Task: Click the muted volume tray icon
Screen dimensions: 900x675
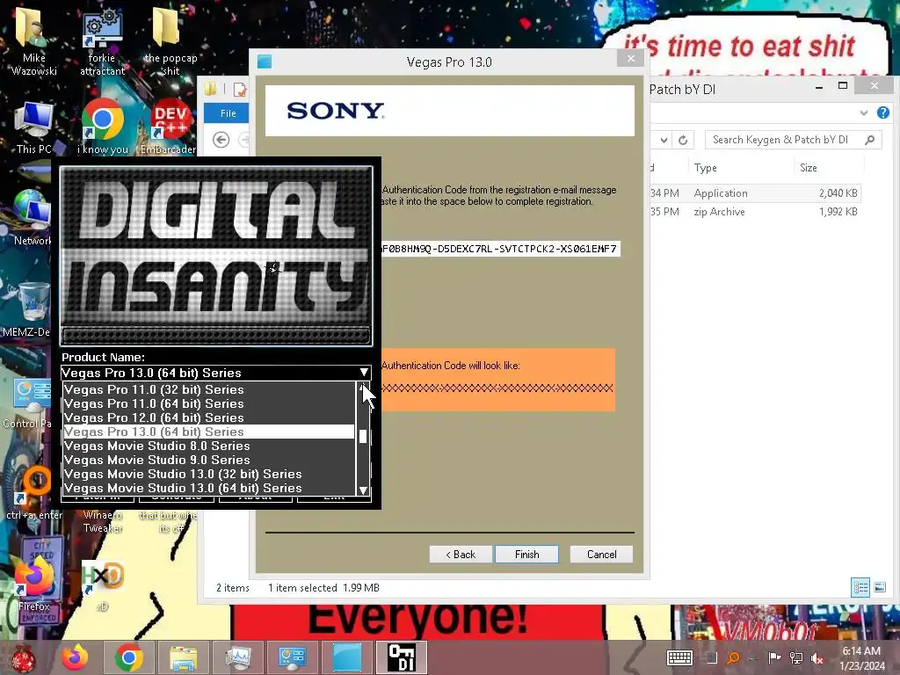Action: [x=817, y=658]
